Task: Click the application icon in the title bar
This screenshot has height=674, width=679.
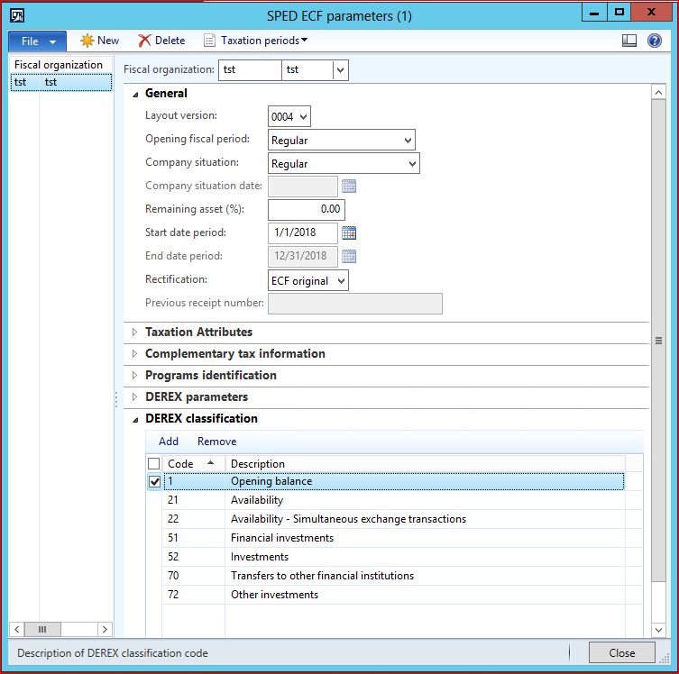Action: (x=17, y=15)
